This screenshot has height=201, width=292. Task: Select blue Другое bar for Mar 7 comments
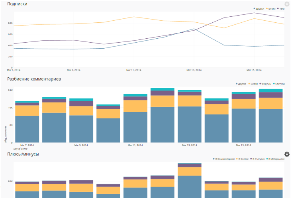coord(27,129)
